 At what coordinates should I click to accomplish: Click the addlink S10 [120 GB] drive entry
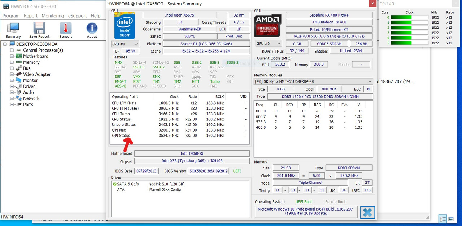coord(167,184)
